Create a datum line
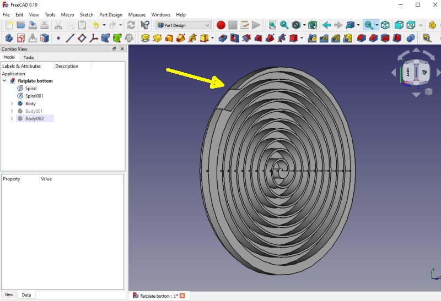The height and width of the screenshot is (301, 441). [70, 38]
